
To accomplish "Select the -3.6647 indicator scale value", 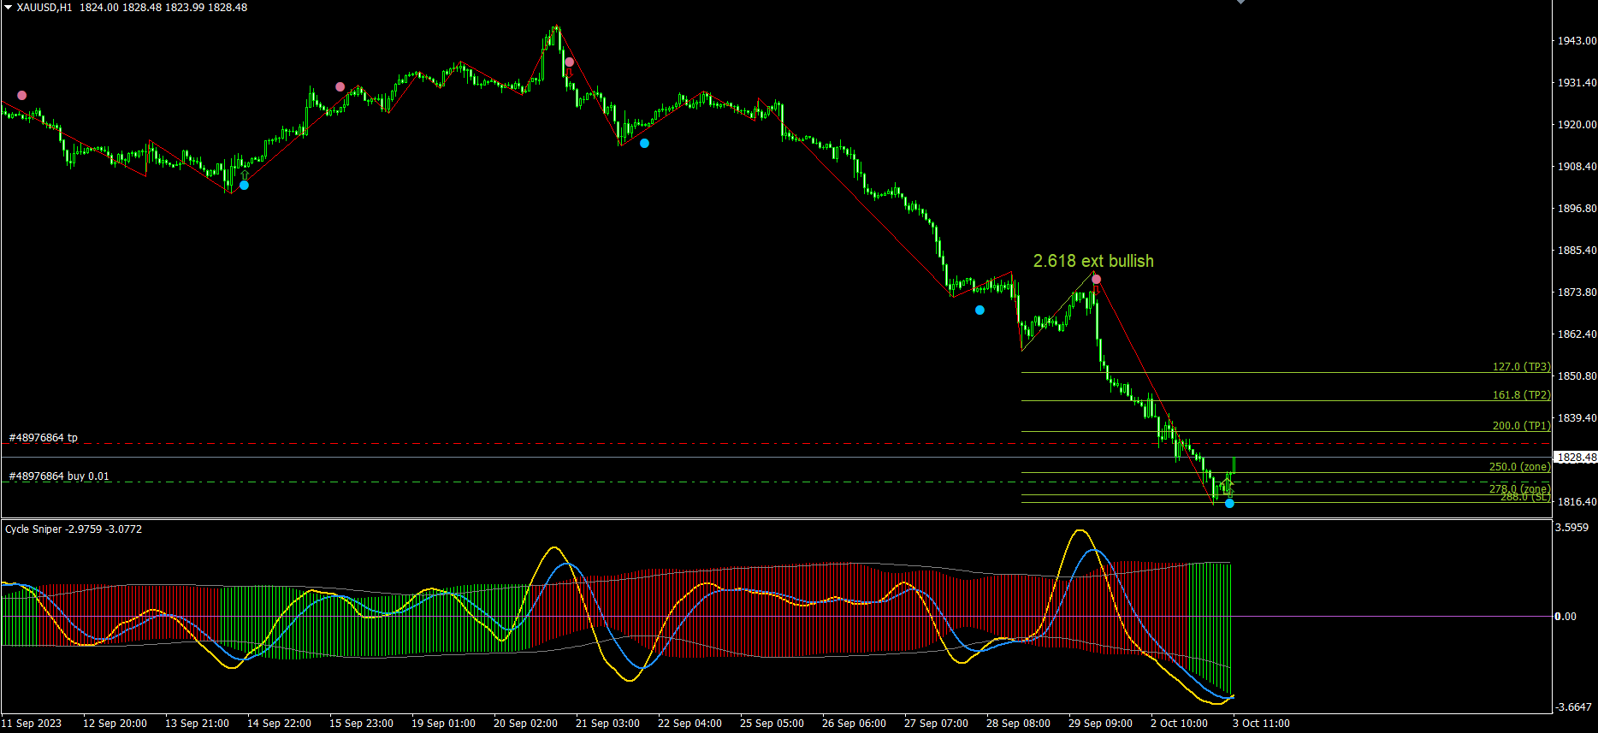I will coord(1572,707).
